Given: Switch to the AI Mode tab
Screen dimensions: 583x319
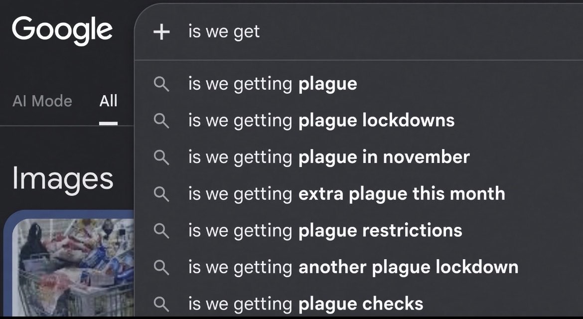Looking at the screenshot, I should (x=42, y=101).
